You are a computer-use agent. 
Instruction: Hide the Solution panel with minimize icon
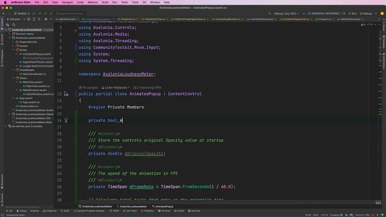pyautogui.click(x=51, y=19)
